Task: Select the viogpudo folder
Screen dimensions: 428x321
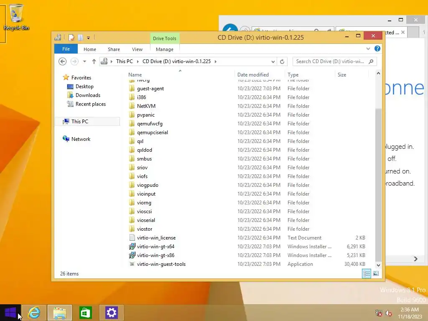Action: click(x=148, y=185)
